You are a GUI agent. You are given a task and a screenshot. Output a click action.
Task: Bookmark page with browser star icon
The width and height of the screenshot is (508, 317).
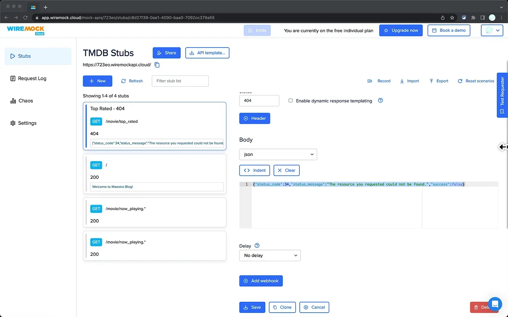pos(452,17)
